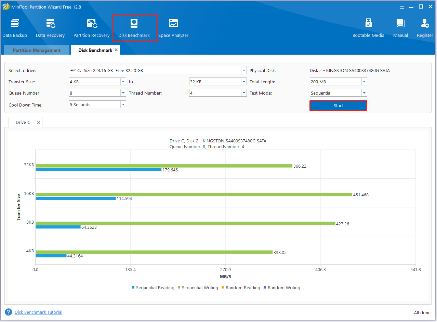437x322 pixels.
Task: Click the MB/S axis label
Action: (x=226, y=277)
